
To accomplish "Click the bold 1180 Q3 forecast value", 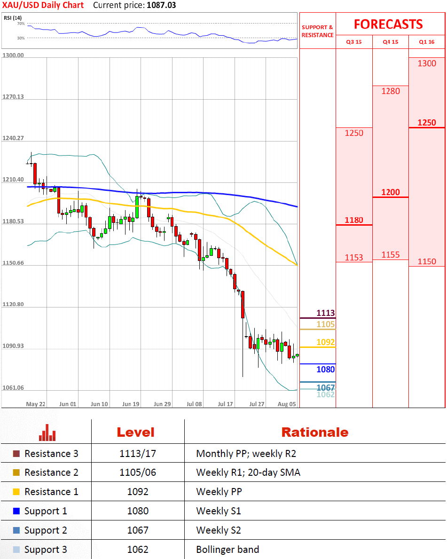I will point(354,220).
